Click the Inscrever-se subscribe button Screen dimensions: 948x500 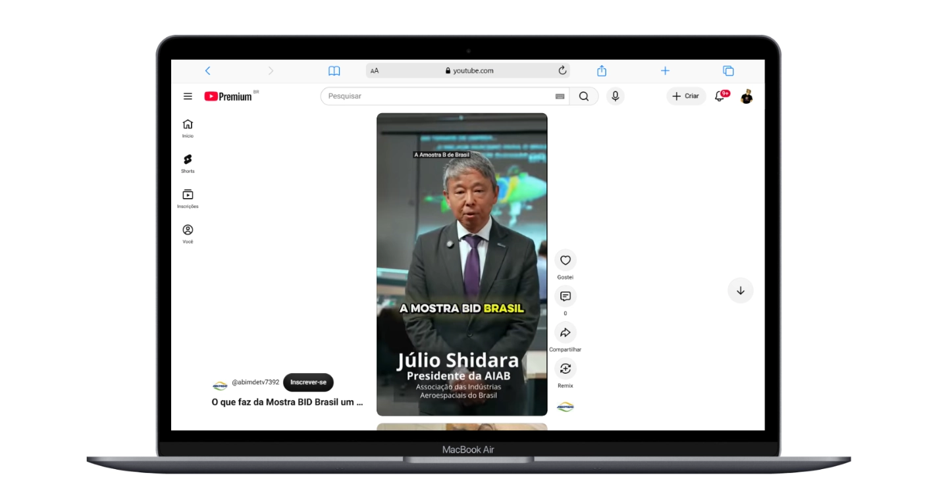pos(308,382)
